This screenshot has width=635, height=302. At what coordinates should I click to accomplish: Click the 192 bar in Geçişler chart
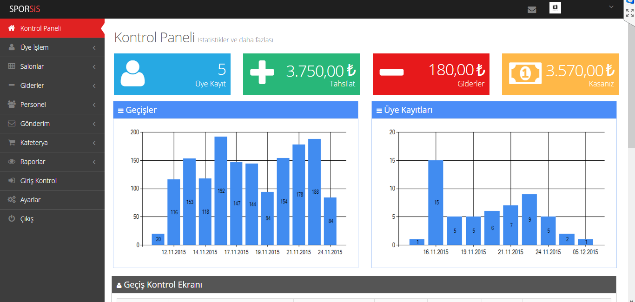[x=221, y=190]
